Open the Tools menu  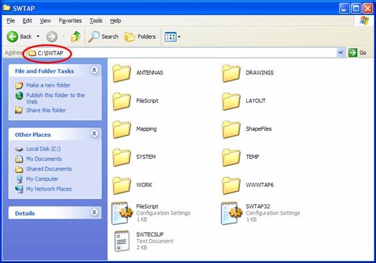[96, 21]
